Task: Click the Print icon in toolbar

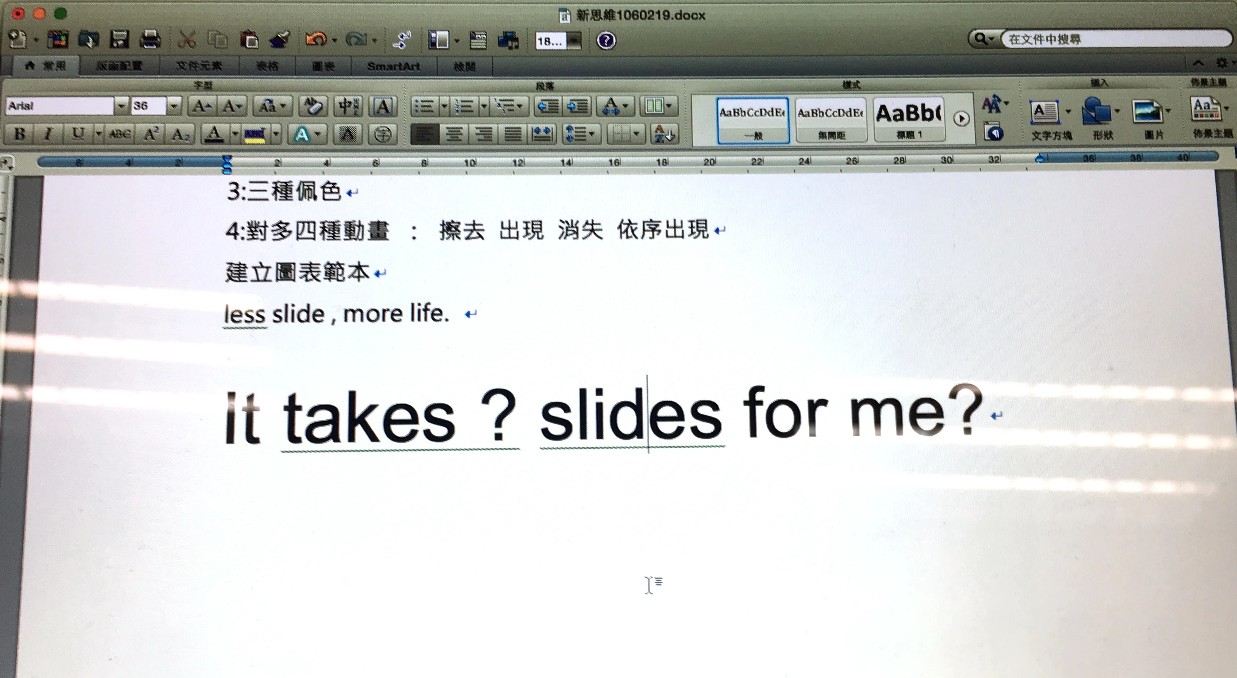Action: pos(150,39)
